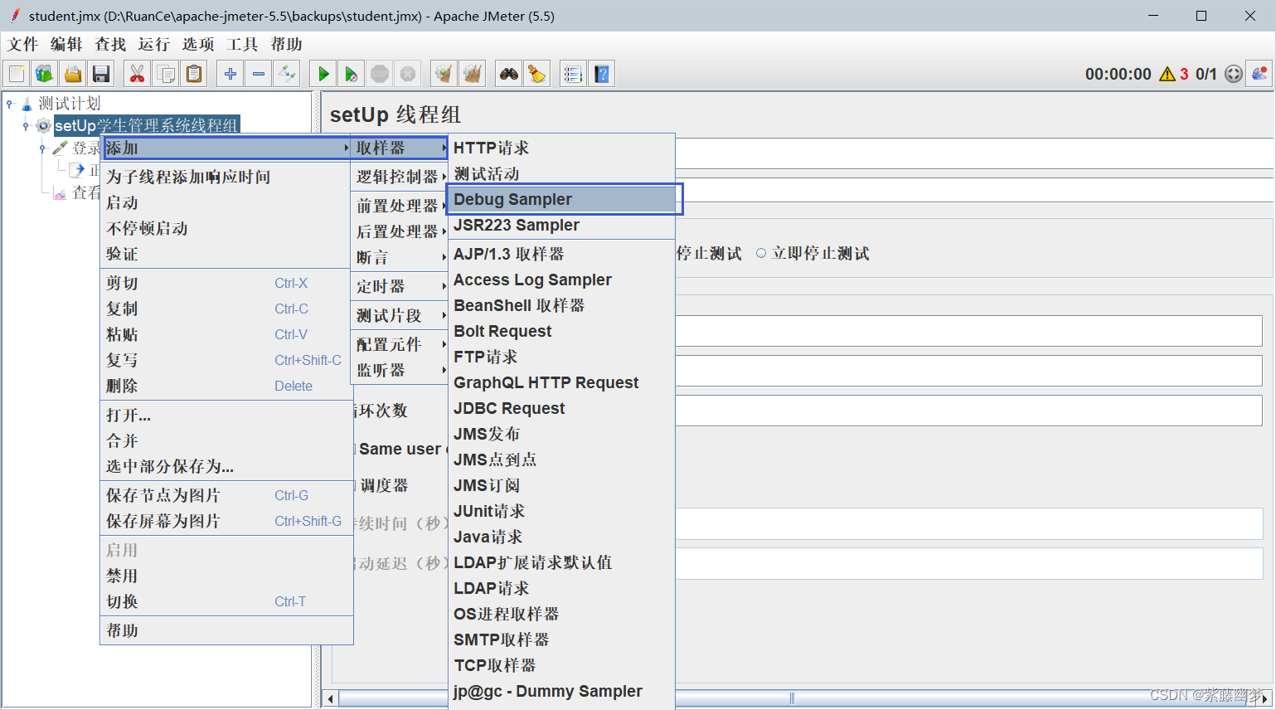Open the 查找 menu

point(110,44)
